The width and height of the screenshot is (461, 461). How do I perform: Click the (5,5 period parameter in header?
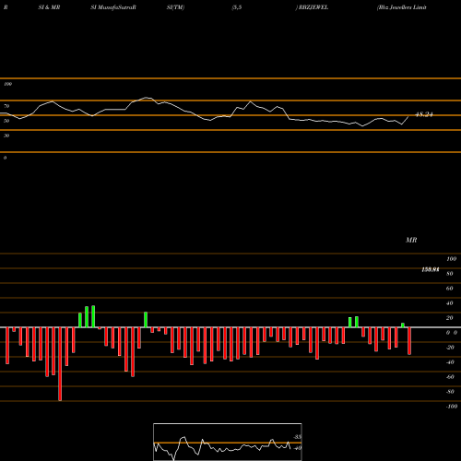237,7
